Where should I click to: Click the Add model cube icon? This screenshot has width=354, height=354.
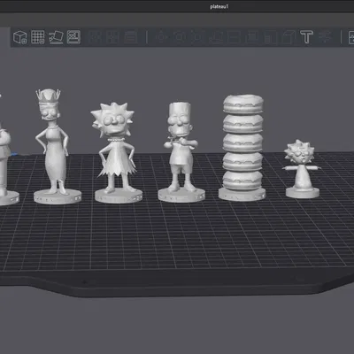[x=19, y=37]
